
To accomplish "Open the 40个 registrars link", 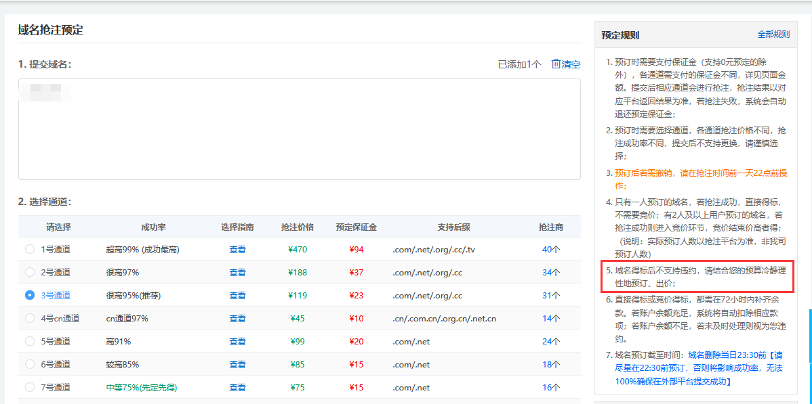I will coord(550,250).
